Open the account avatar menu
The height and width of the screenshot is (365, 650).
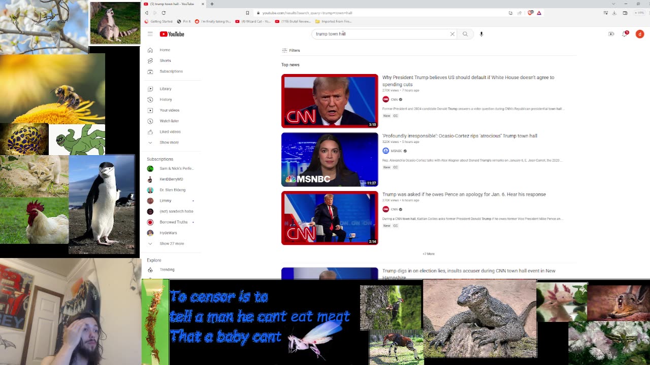coord(640,34)
